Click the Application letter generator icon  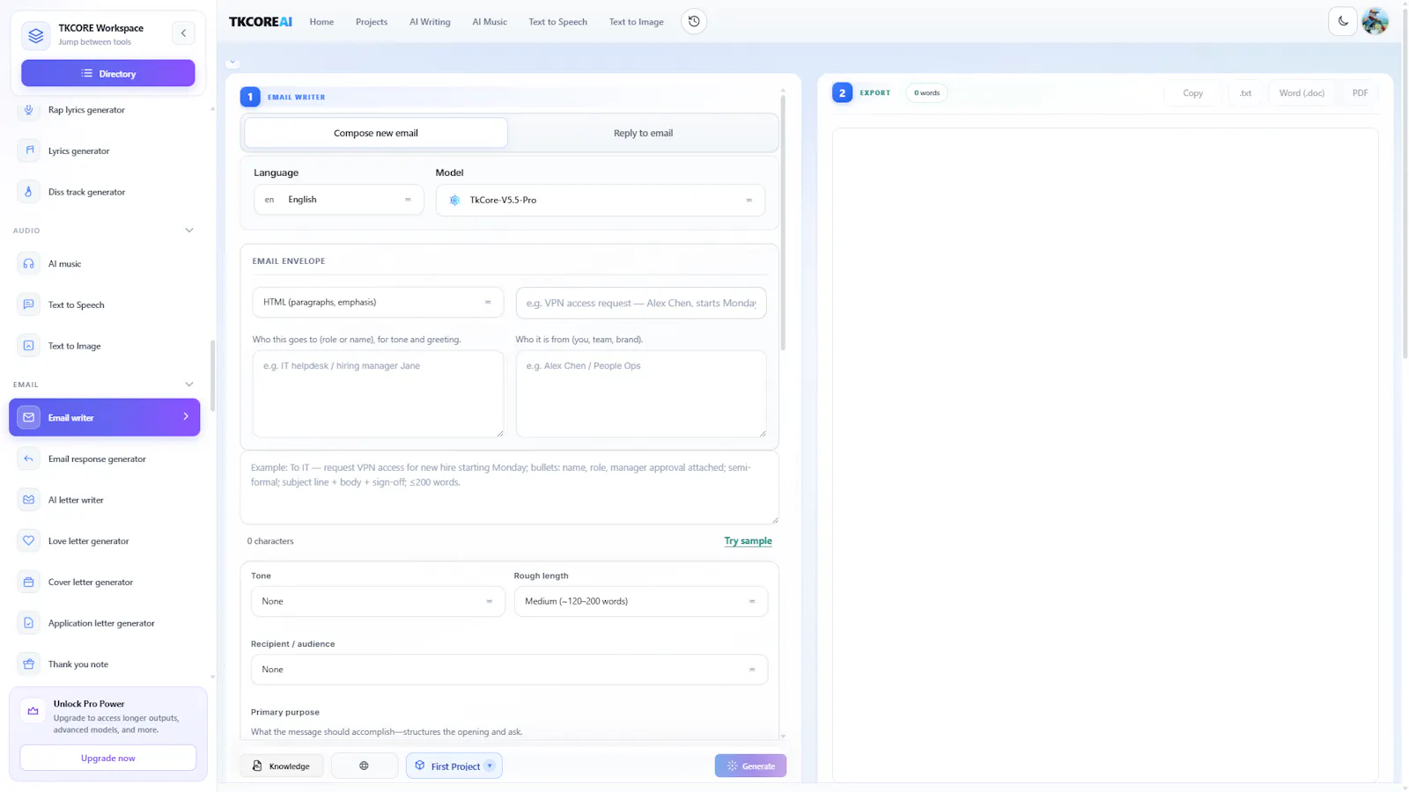pos(29,623)
